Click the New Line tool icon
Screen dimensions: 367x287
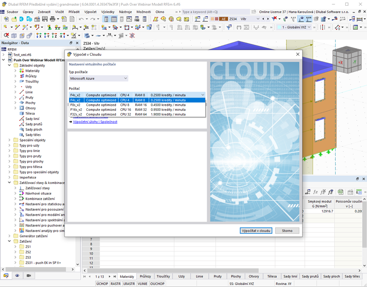[17, 27]
